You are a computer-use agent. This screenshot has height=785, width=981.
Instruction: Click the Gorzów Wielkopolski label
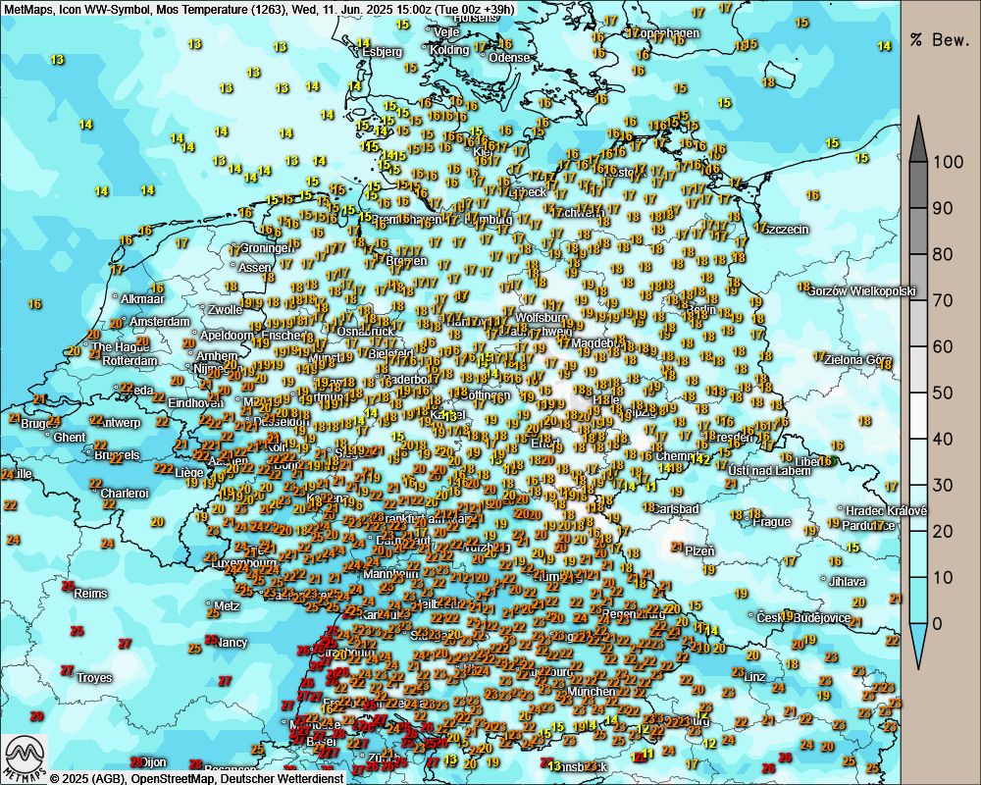coord(863,291)
